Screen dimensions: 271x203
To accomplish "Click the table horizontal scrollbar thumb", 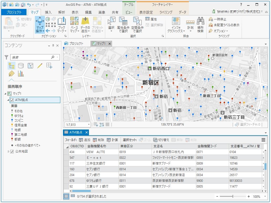I will point(81,191).
